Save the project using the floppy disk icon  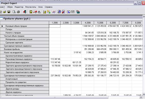[9, 12]
